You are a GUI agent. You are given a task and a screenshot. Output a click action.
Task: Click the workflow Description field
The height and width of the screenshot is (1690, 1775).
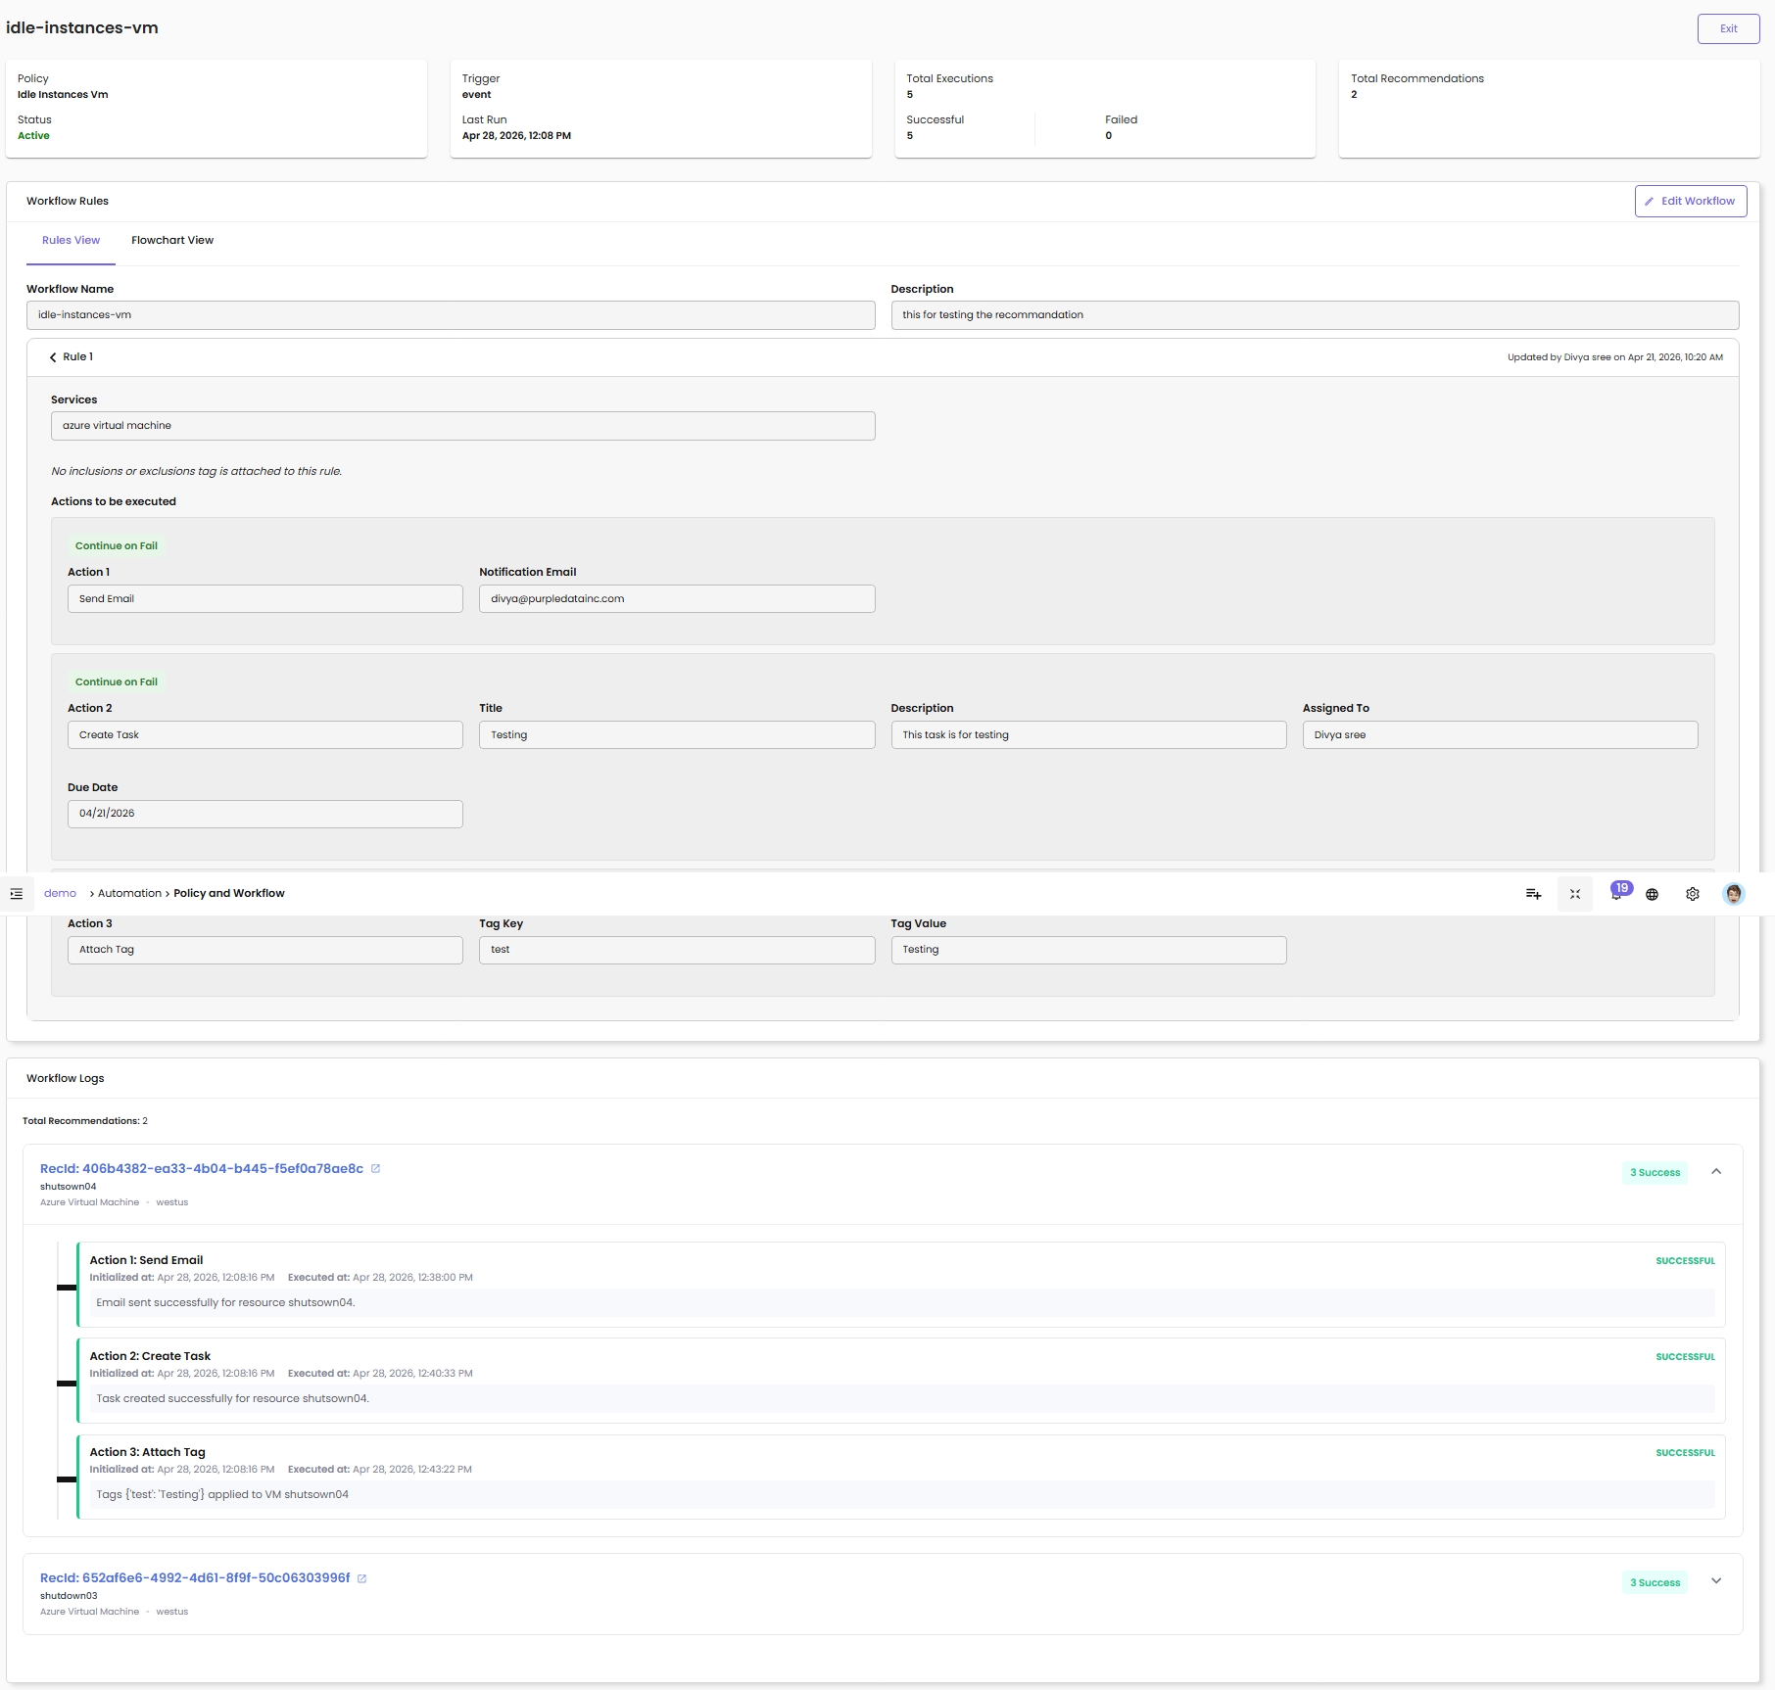click(1315, 315)
